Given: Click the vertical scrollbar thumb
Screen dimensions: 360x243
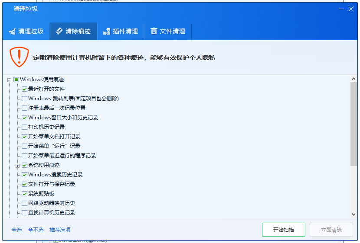Looking at the screenshot, I should (x=353, y=124).
